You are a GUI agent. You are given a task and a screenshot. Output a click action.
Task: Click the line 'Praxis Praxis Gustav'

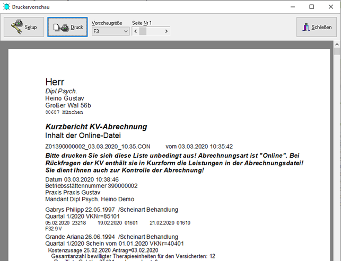point(73,193)
